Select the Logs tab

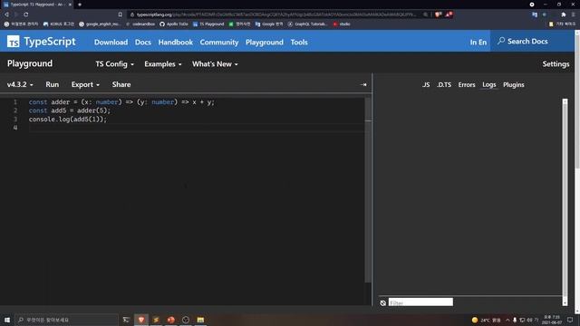click(x=489, y=84)
